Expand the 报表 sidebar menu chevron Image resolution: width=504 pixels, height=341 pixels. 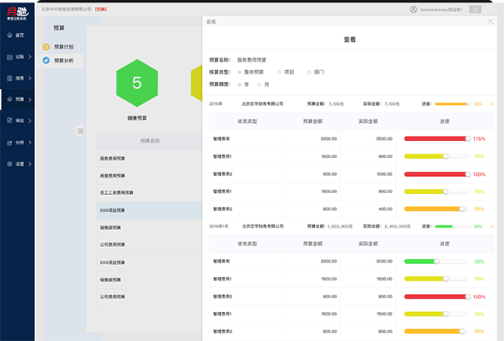tap(30, 78)
